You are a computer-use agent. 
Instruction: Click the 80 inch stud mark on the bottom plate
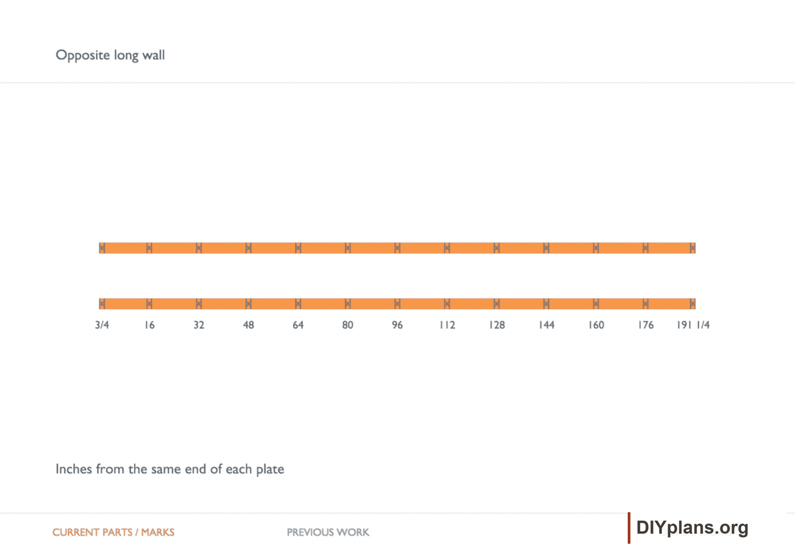tap(348, 304)
